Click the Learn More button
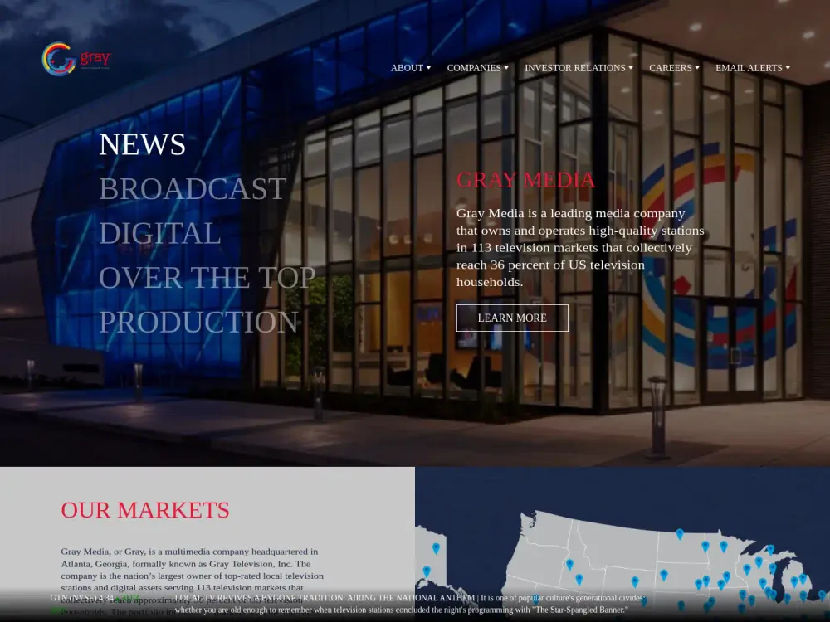The width and height of the screenshot is (830, 622). (x=512, y=318)
